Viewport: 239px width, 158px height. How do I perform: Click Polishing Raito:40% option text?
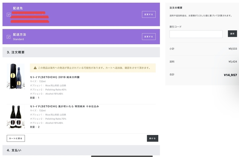point(56,89)
